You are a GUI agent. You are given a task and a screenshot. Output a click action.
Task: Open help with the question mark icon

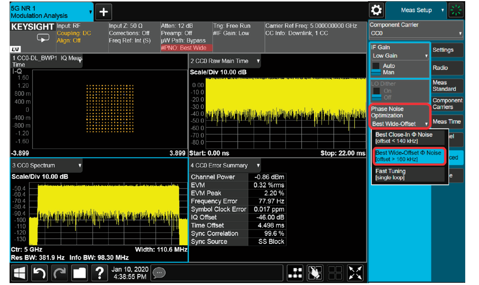pos(100,273)
